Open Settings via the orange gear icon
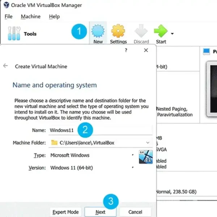This screenshot has height=217, width=217. 118,31
